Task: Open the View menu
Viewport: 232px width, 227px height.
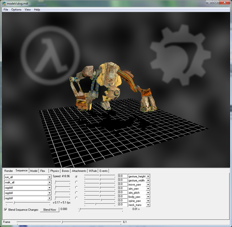Action: [x=28, y=10]
